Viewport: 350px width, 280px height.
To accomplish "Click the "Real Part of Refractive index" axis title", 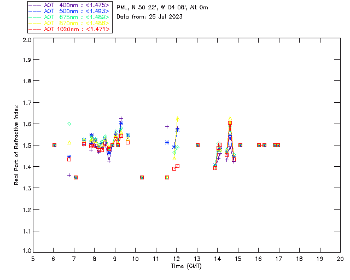I will (x=16, y=145).
